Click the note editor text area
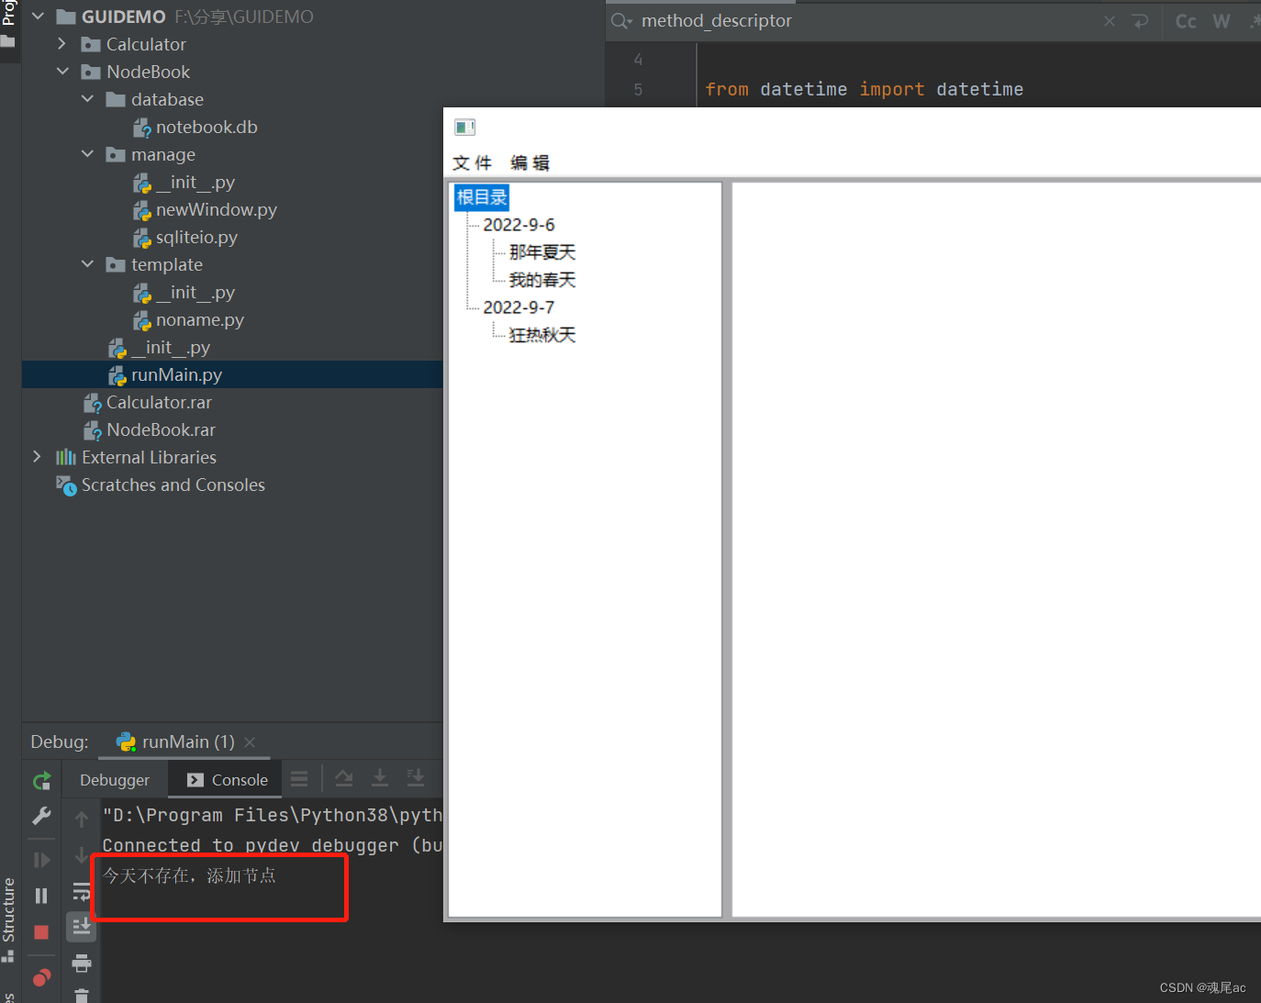This screenshot has height=1003, width=1261. [x=996, y=549]
